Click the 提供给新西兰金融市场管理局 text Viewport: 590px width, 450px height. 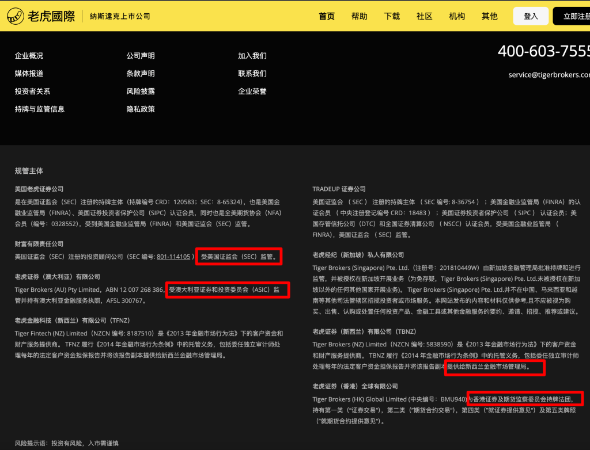coord(487,367)
